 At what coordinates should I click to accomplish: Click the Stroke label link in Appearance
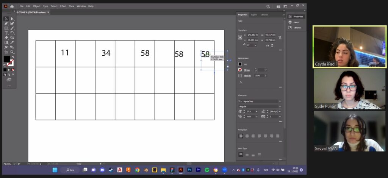point(247,70)
